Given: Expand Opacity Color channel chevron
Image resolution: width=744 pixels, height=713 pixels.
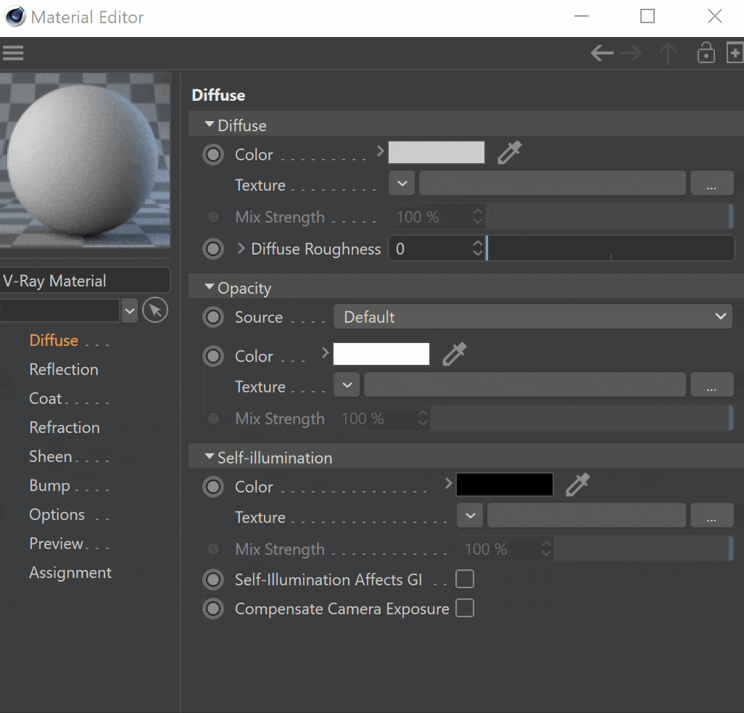Looking at the screenshot, I should pos(325,353).
